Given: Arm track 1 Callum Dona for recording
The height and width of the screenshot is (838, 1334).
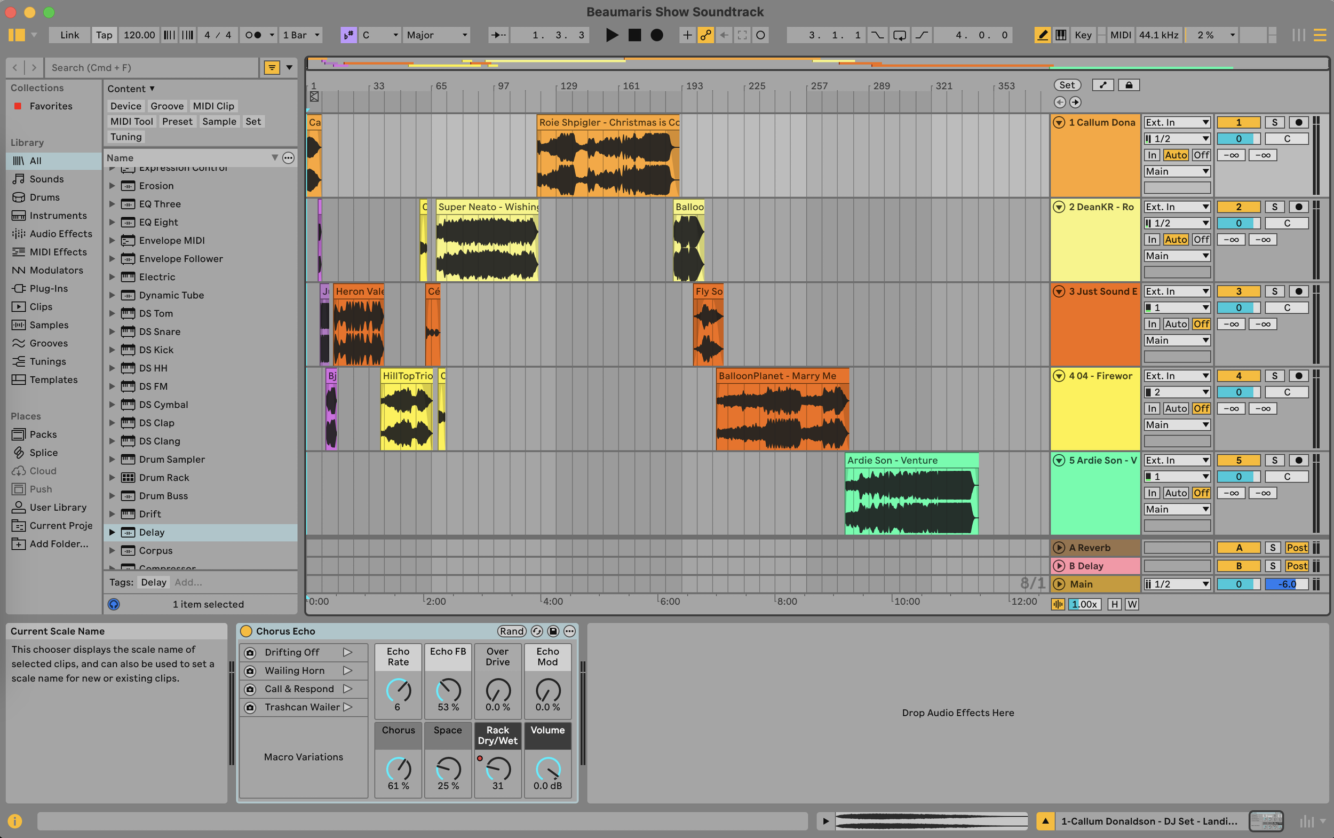Looking at the screenshot, I should (1298, 122).
